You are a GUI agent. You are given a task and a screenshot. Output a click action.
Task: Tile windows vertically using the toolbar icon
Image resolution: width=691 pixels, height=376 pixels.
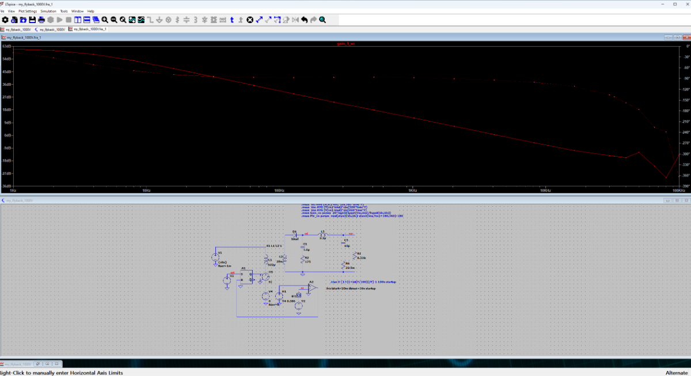point(78,20)
